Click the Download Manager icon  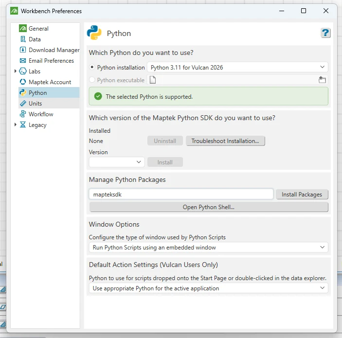23,50
